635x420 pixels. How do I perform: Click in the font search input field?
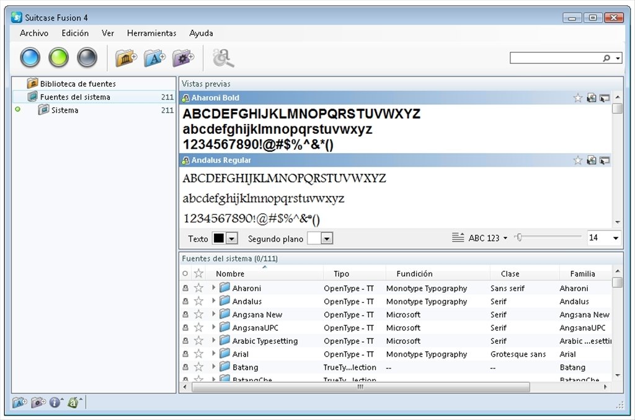556,58
